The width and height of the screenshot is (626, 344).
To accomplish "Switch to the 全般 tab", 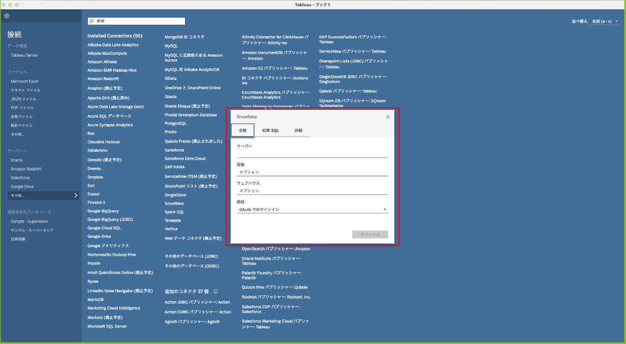I will pyautogui.click(x=243, y=131).
